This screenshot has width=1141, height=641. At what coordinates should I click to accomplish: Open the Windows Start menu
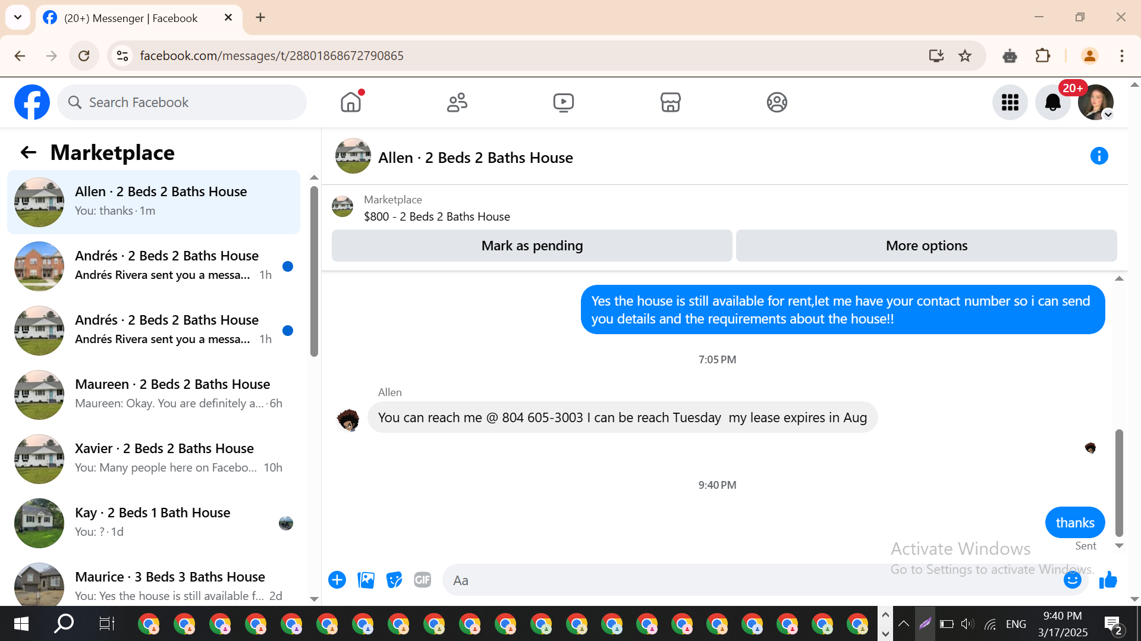click(21, 624)
